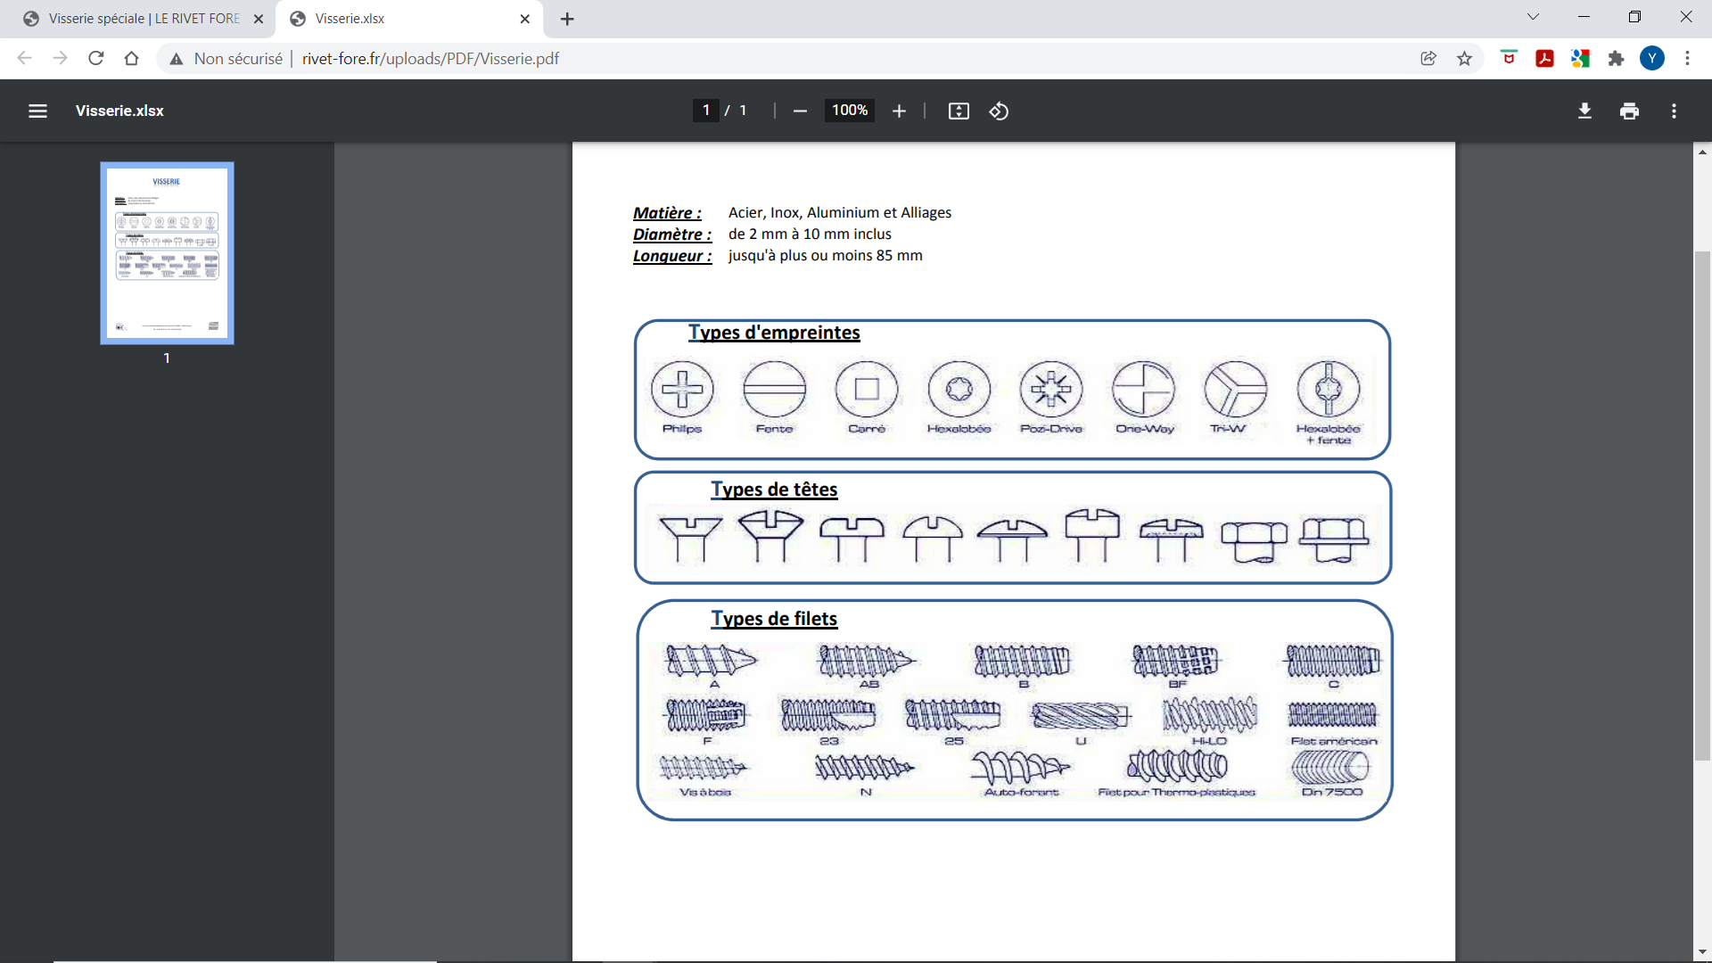1712x963 pixels.
Task: Click the zoom in plus button
Action: tap(899, 111)
